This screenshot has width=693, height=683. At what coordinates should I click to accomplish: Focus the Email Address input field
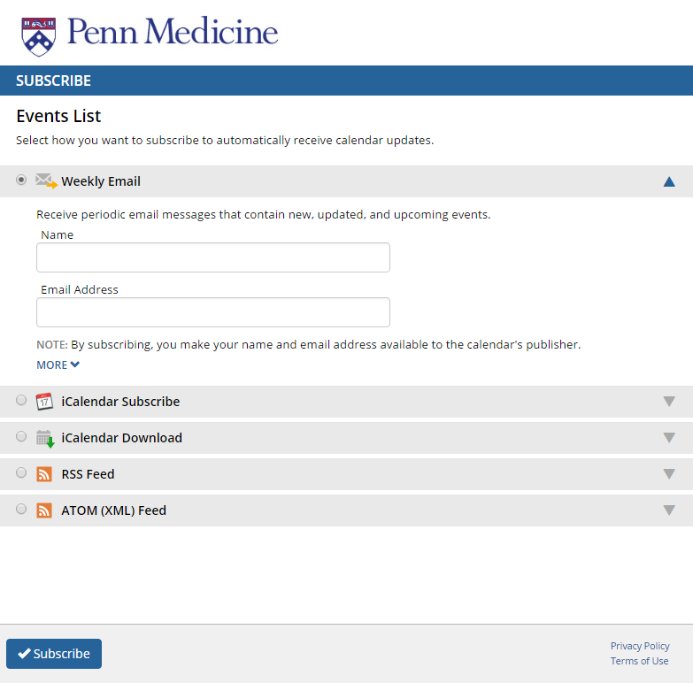(213, 312)
